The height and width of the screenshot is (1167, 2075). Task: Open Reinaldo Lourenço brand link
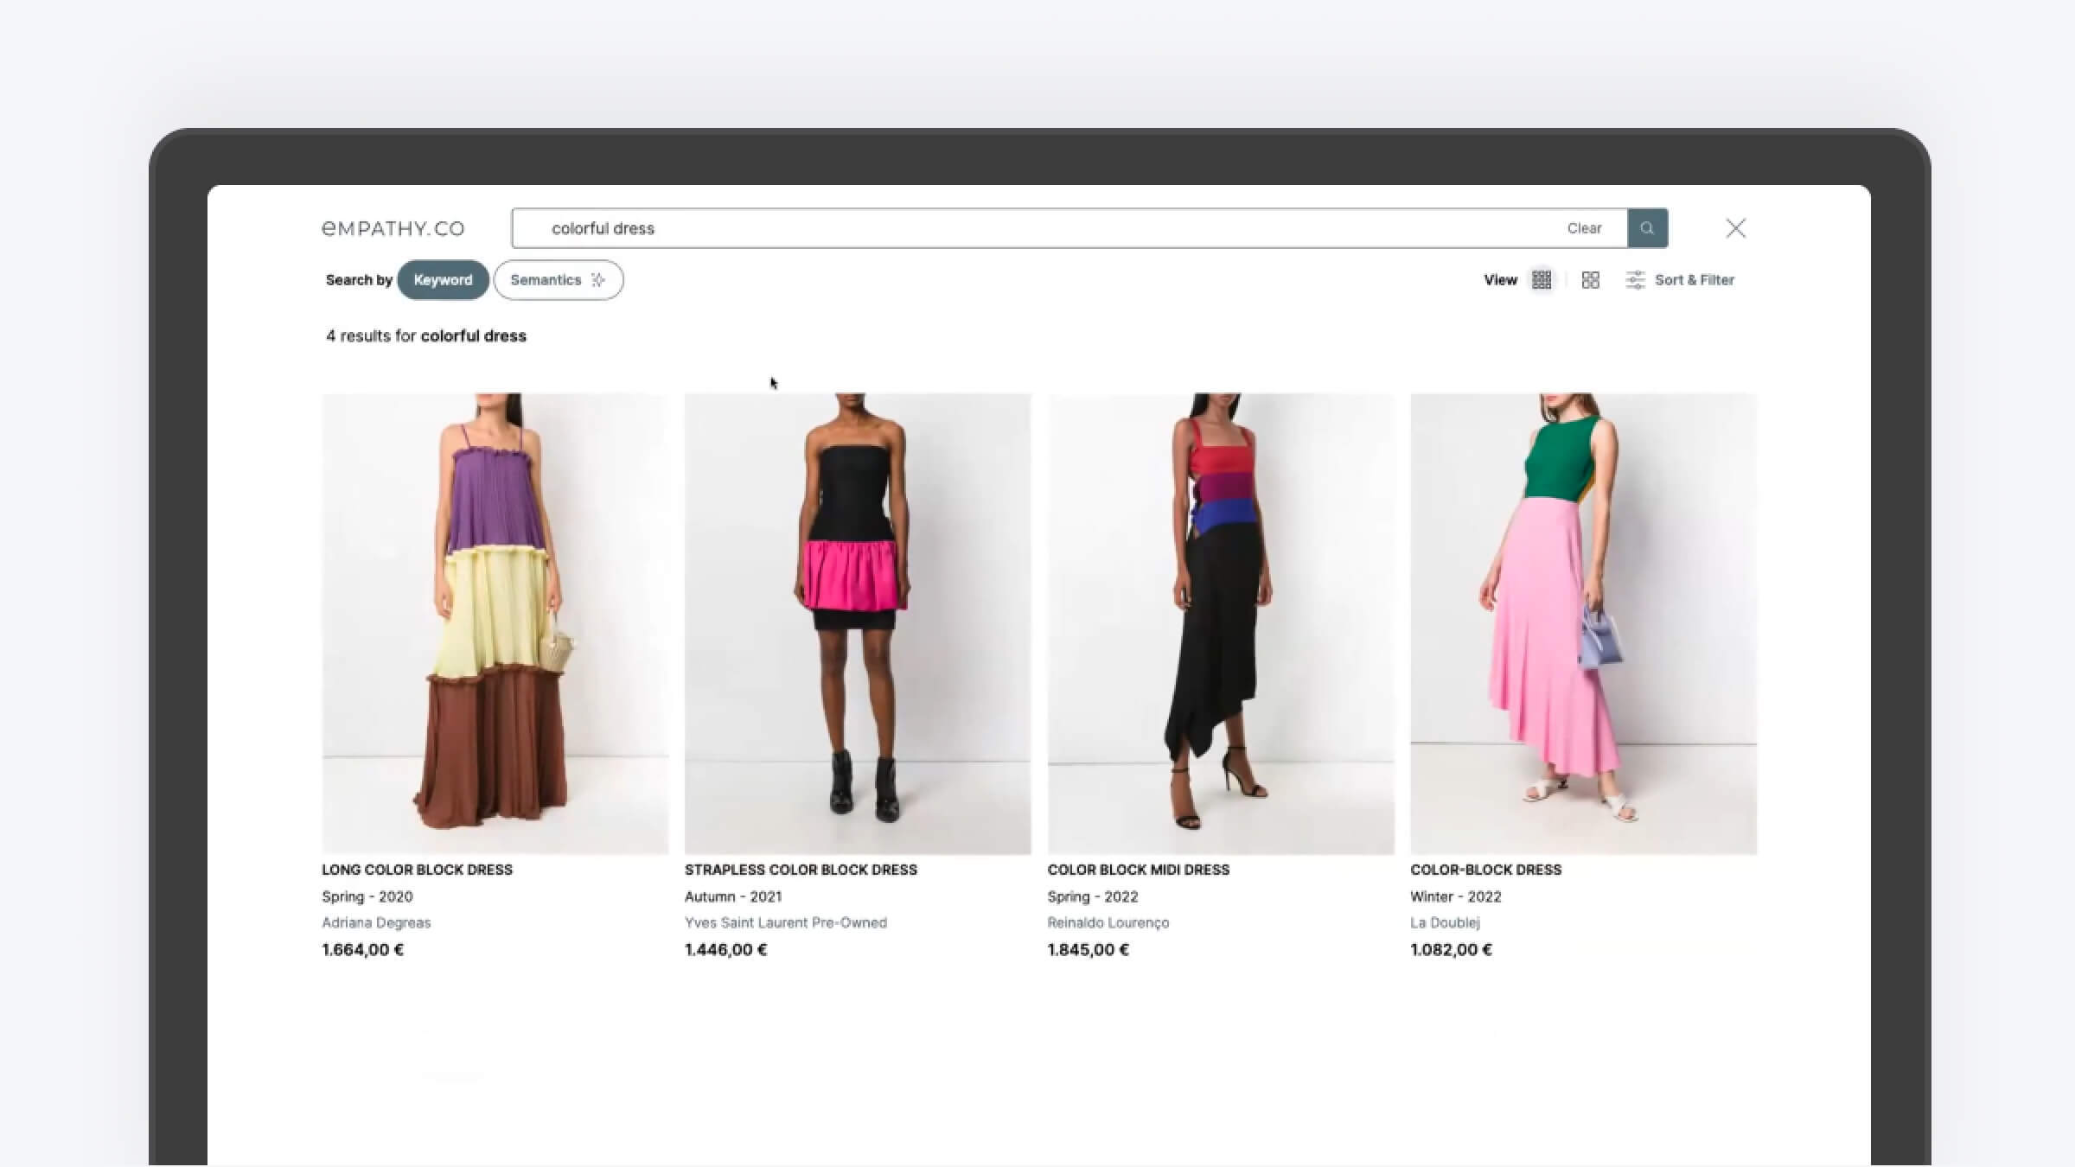[1108, 922]
